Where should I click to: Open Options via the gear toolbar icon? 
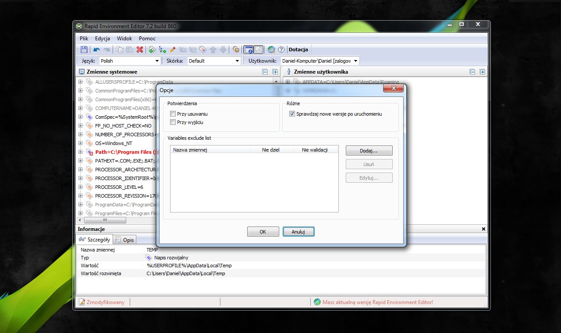pyautogui.click(x=236, y=50)
